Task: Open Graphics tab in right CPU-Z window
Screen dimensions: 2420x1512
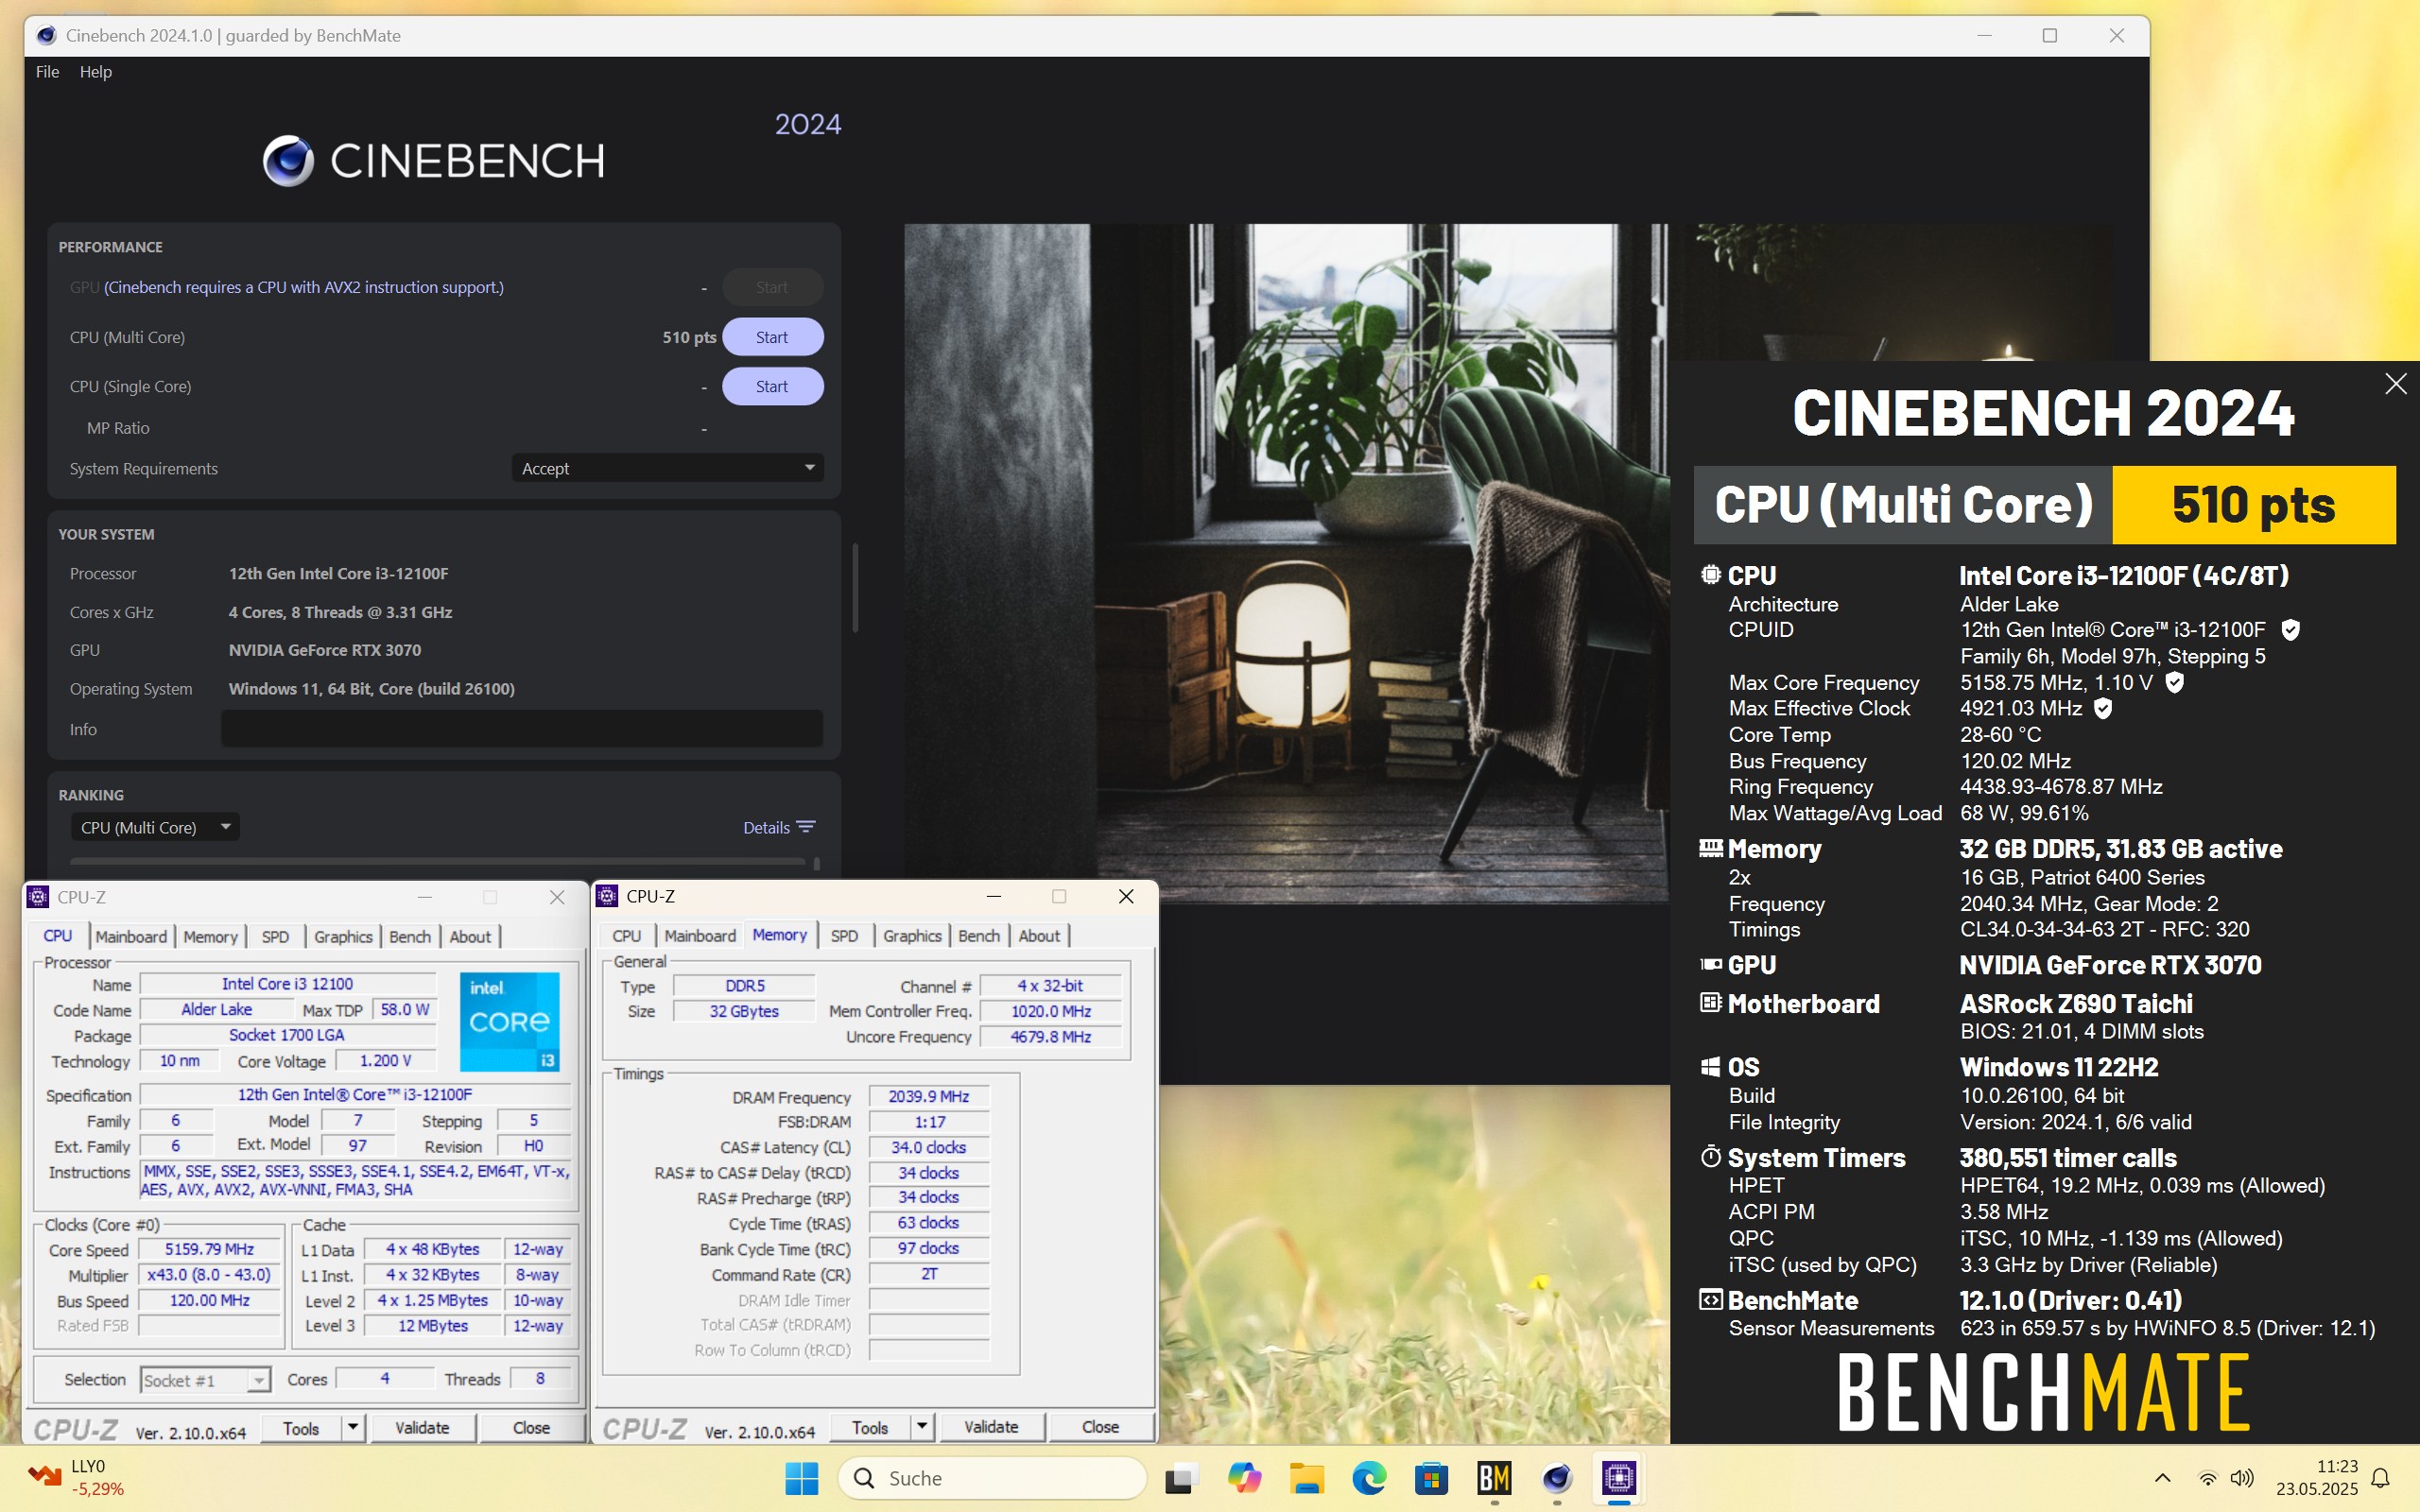Action: pyautogui.click(x=912, y=935)
